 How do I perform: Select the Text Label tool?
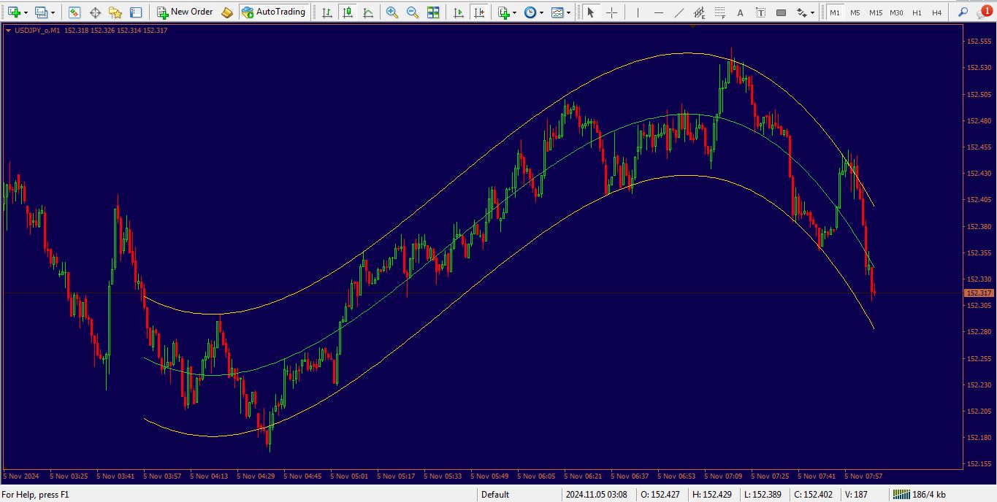pyautogui.click(x=760, y=12)
